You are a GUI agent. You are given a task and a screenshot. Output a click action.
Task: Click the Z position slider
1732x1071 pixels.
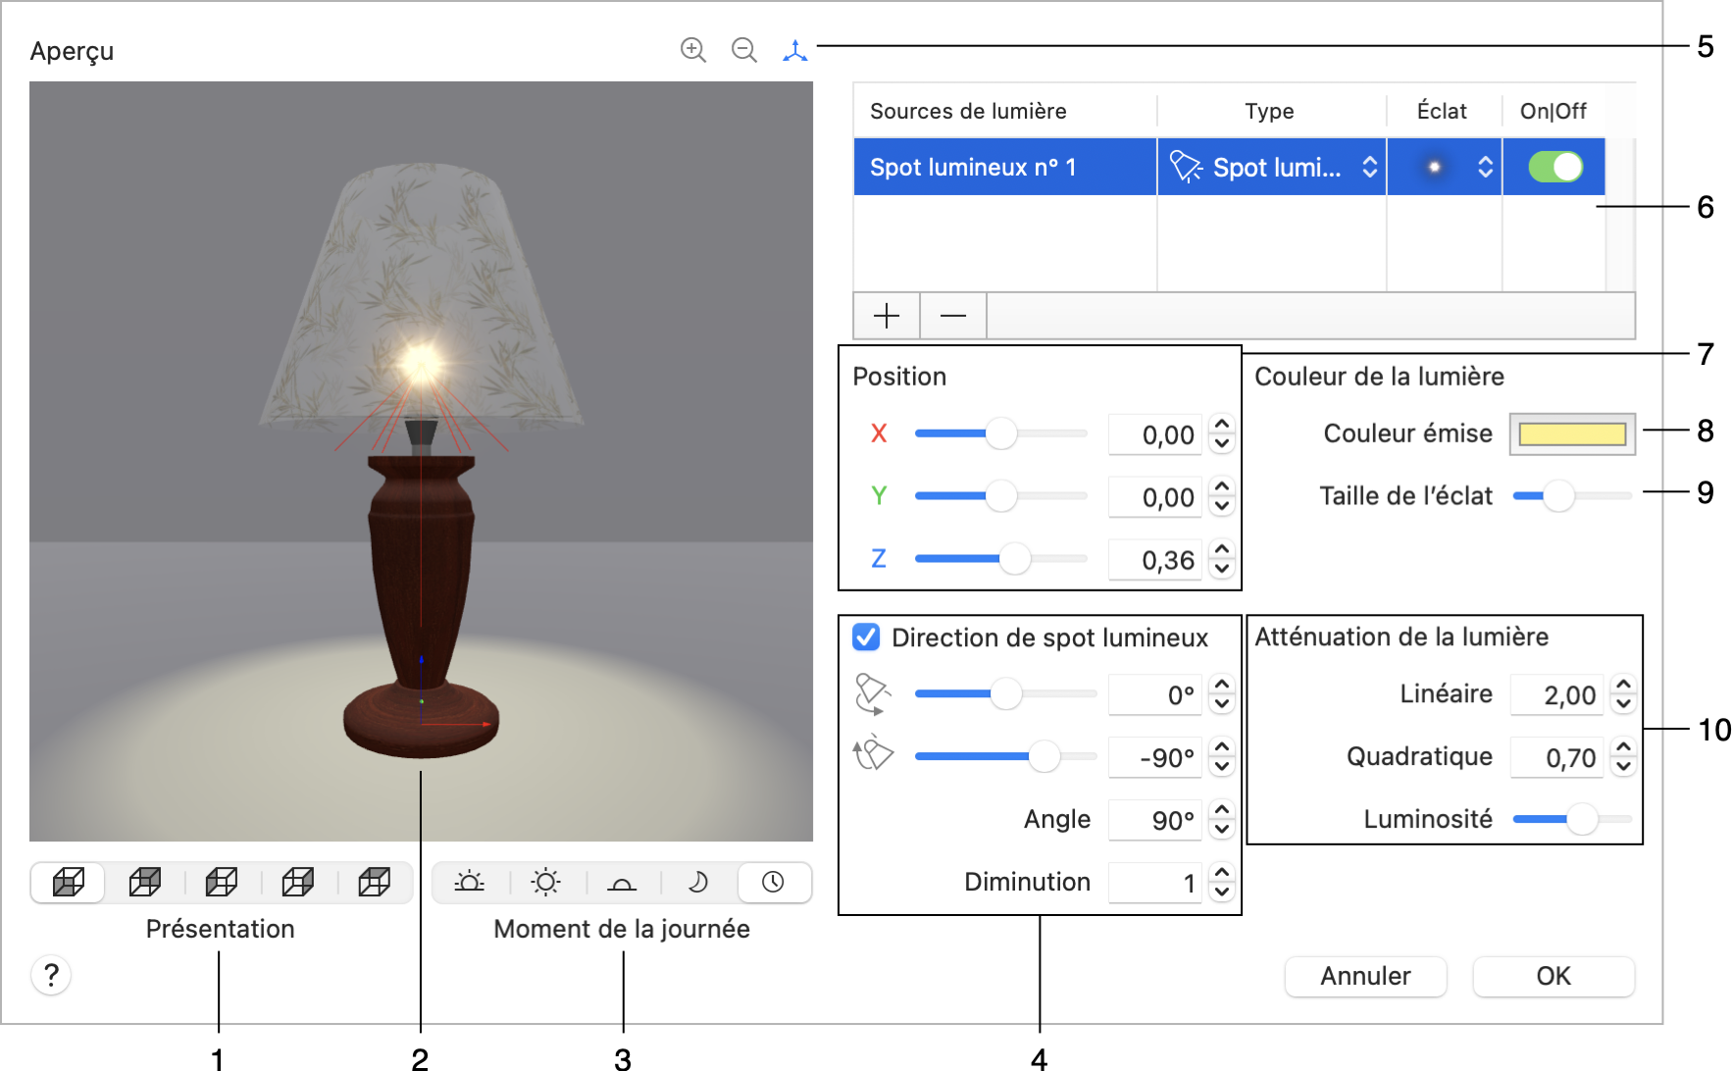point(1000,558)
